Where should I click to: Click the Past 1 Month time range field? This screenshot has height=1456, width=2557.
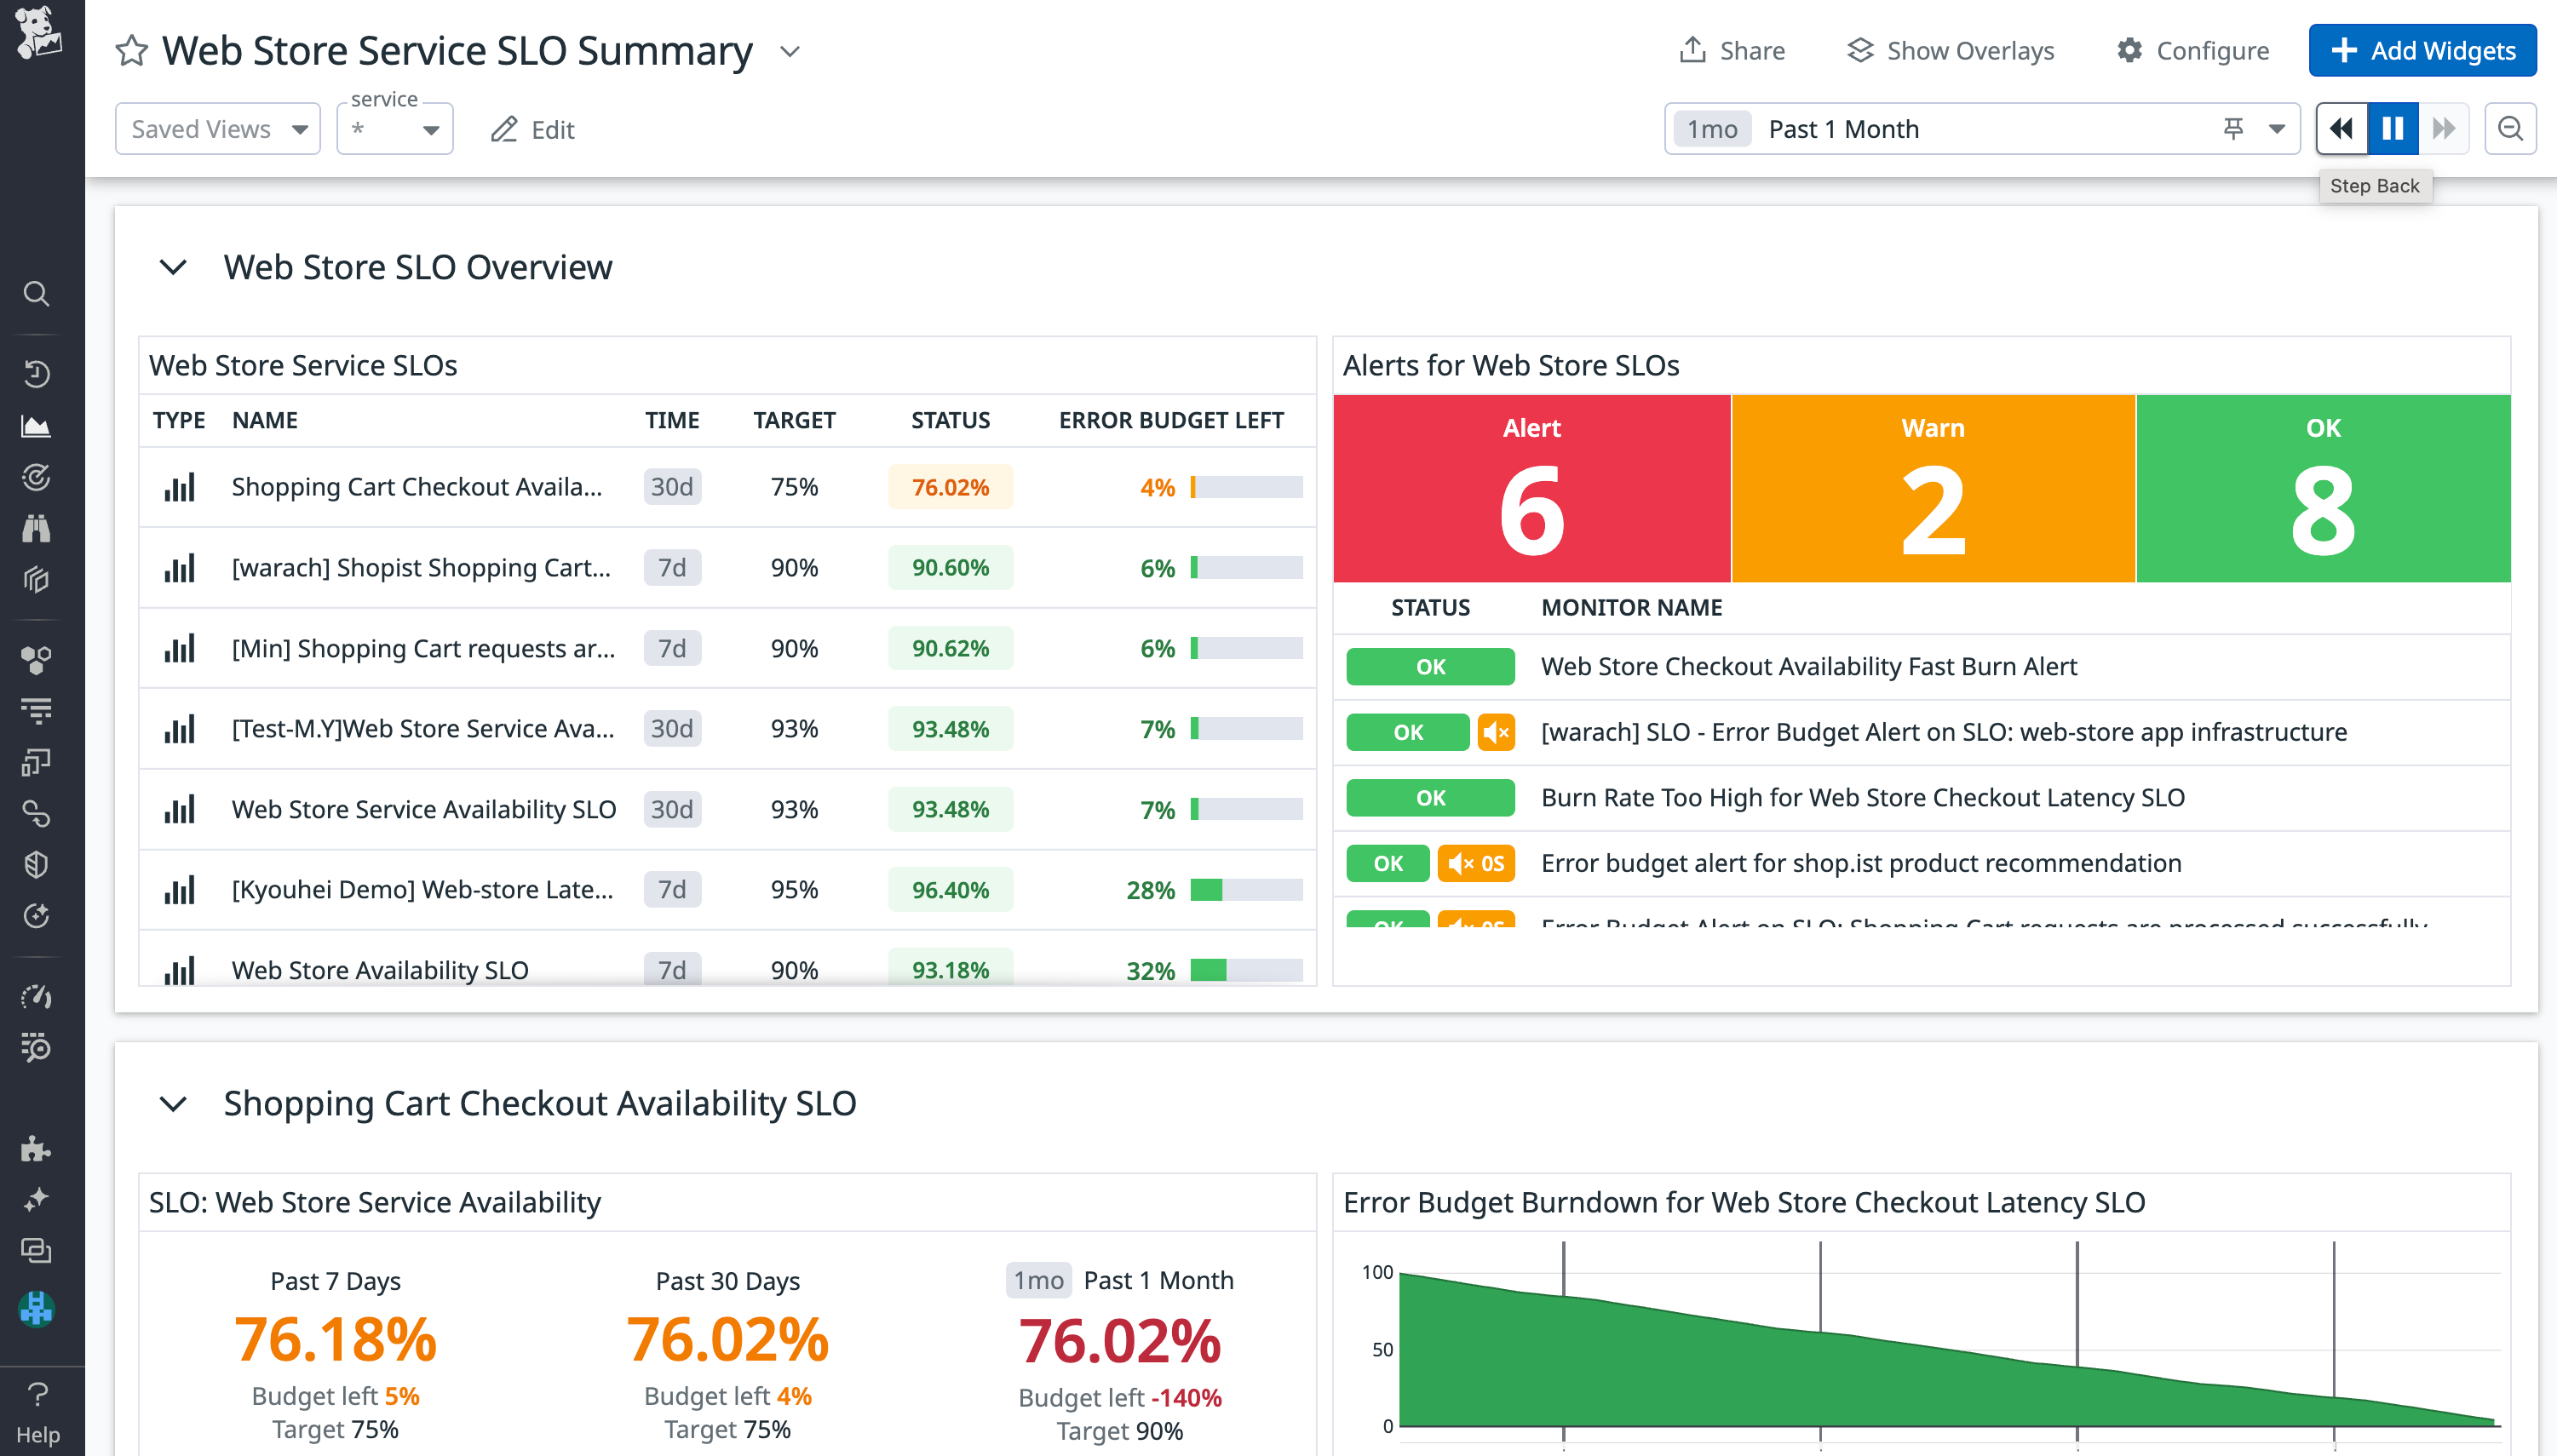(x=1844, y=128)
